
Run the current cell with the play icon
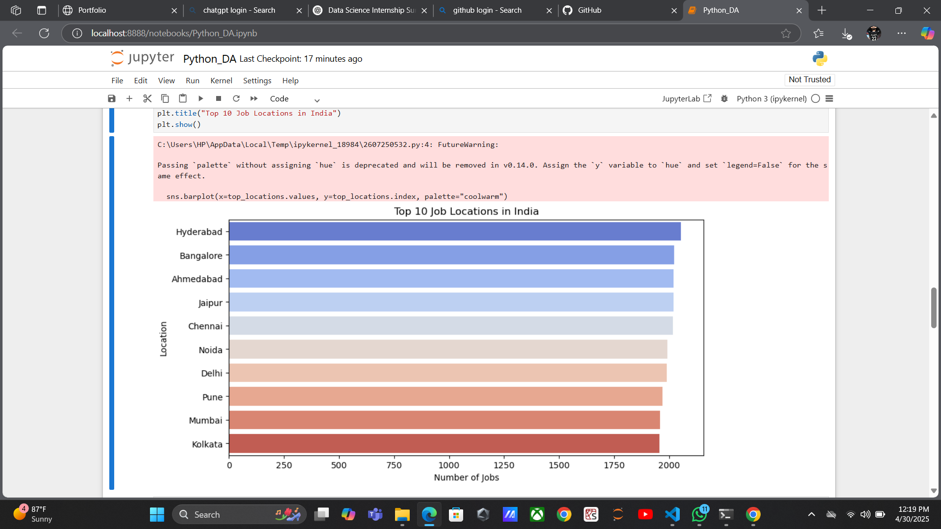coord(200,98)
